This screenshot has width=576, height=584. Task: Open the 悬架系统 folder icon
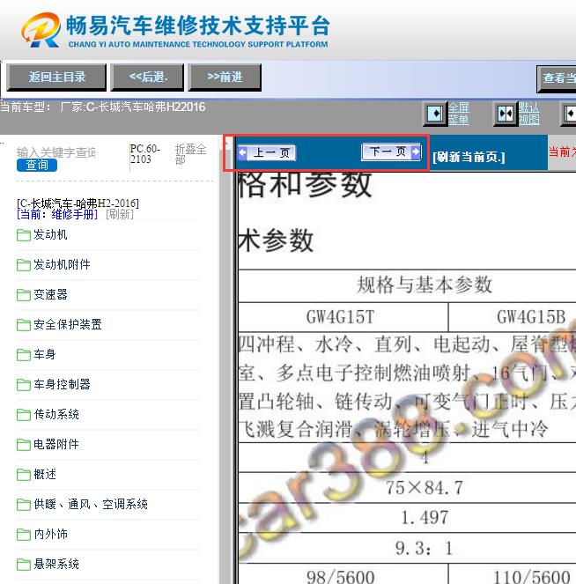(24, 565)
